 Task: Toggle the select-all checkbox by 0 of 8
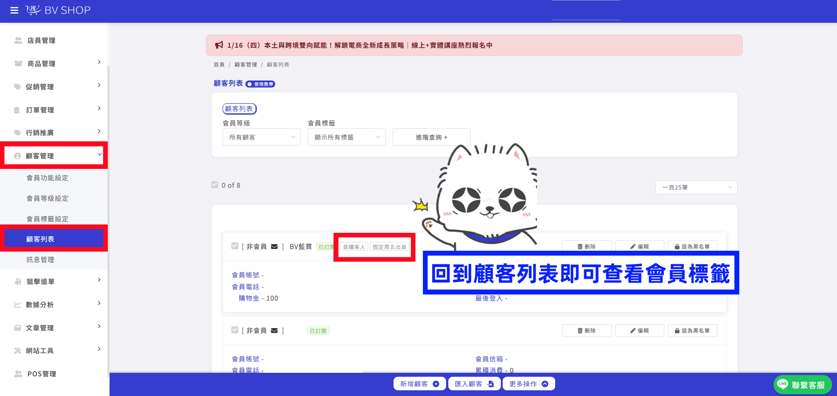coord(215,185)
